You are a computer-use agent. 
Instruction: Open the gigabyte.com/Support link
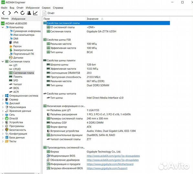[x=107, y=168]
